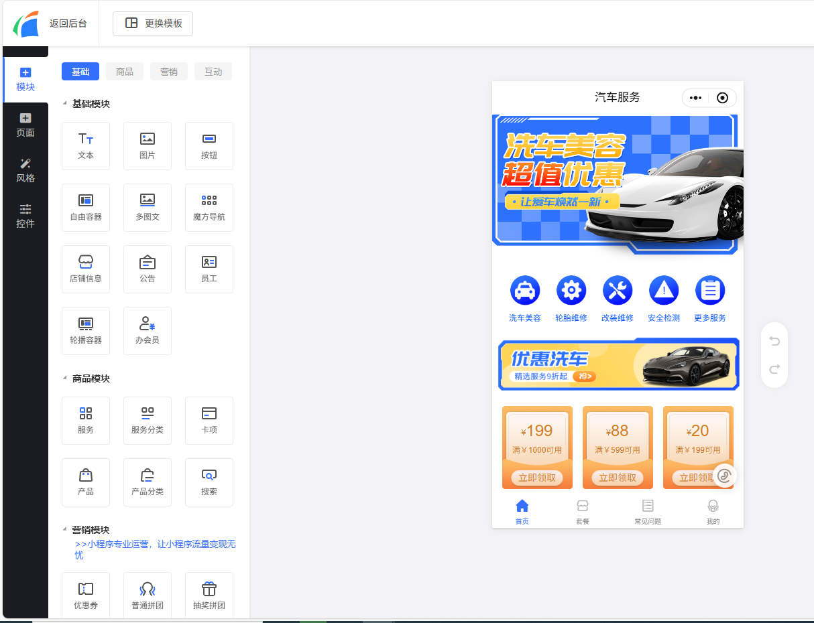Tap 立即领取 on the ¥199 coupon

click(x=537, y=478)
